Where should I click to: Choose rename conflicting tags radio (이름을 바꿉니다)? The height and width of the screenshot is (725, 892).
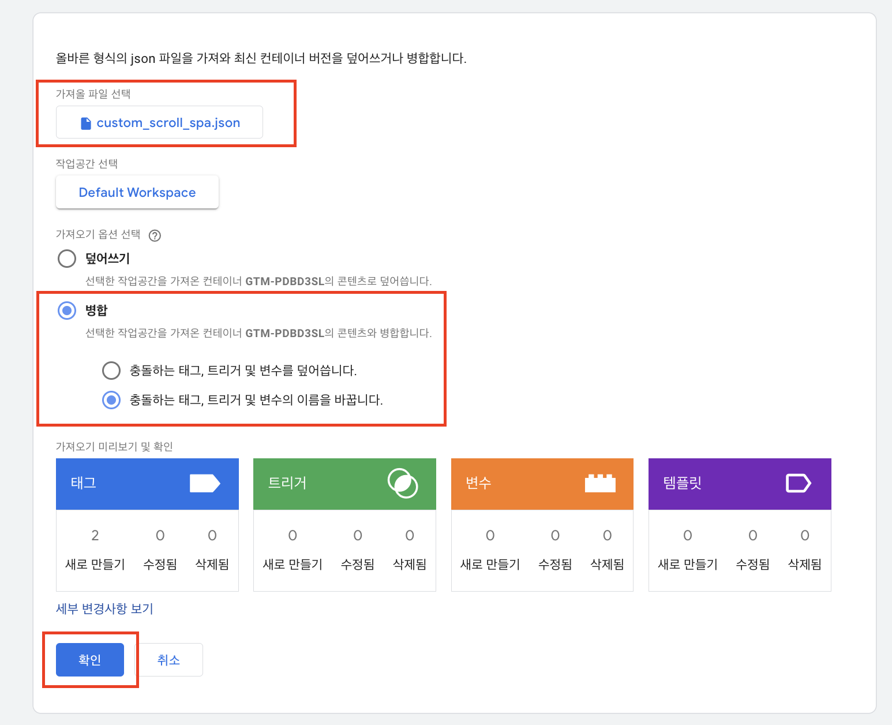click(111, 399)
